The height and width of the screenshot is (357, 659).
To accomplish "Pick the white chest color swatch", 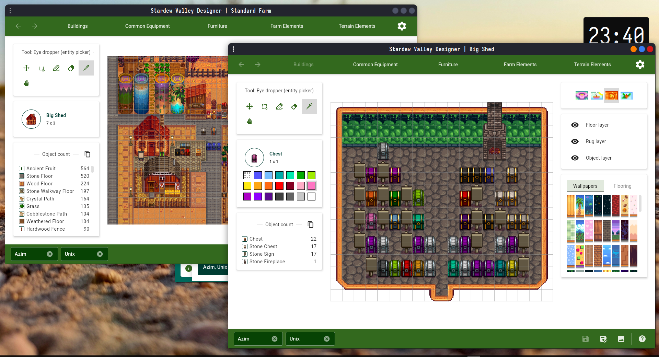I will [311, 197].
